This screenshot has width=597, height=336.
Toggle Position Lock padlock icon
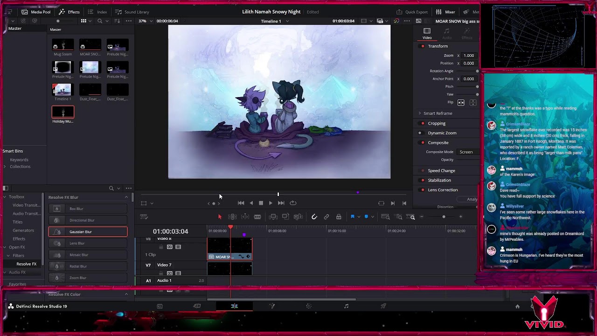[339, 217]
